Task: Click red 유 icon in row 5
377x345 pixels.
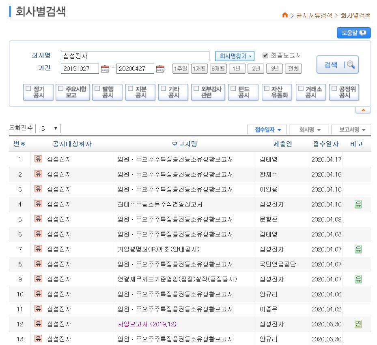Action: tap(38, 219)
